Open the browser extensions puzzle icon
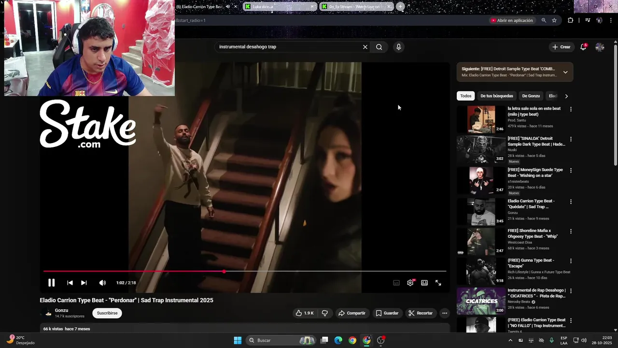 point(571,20)
